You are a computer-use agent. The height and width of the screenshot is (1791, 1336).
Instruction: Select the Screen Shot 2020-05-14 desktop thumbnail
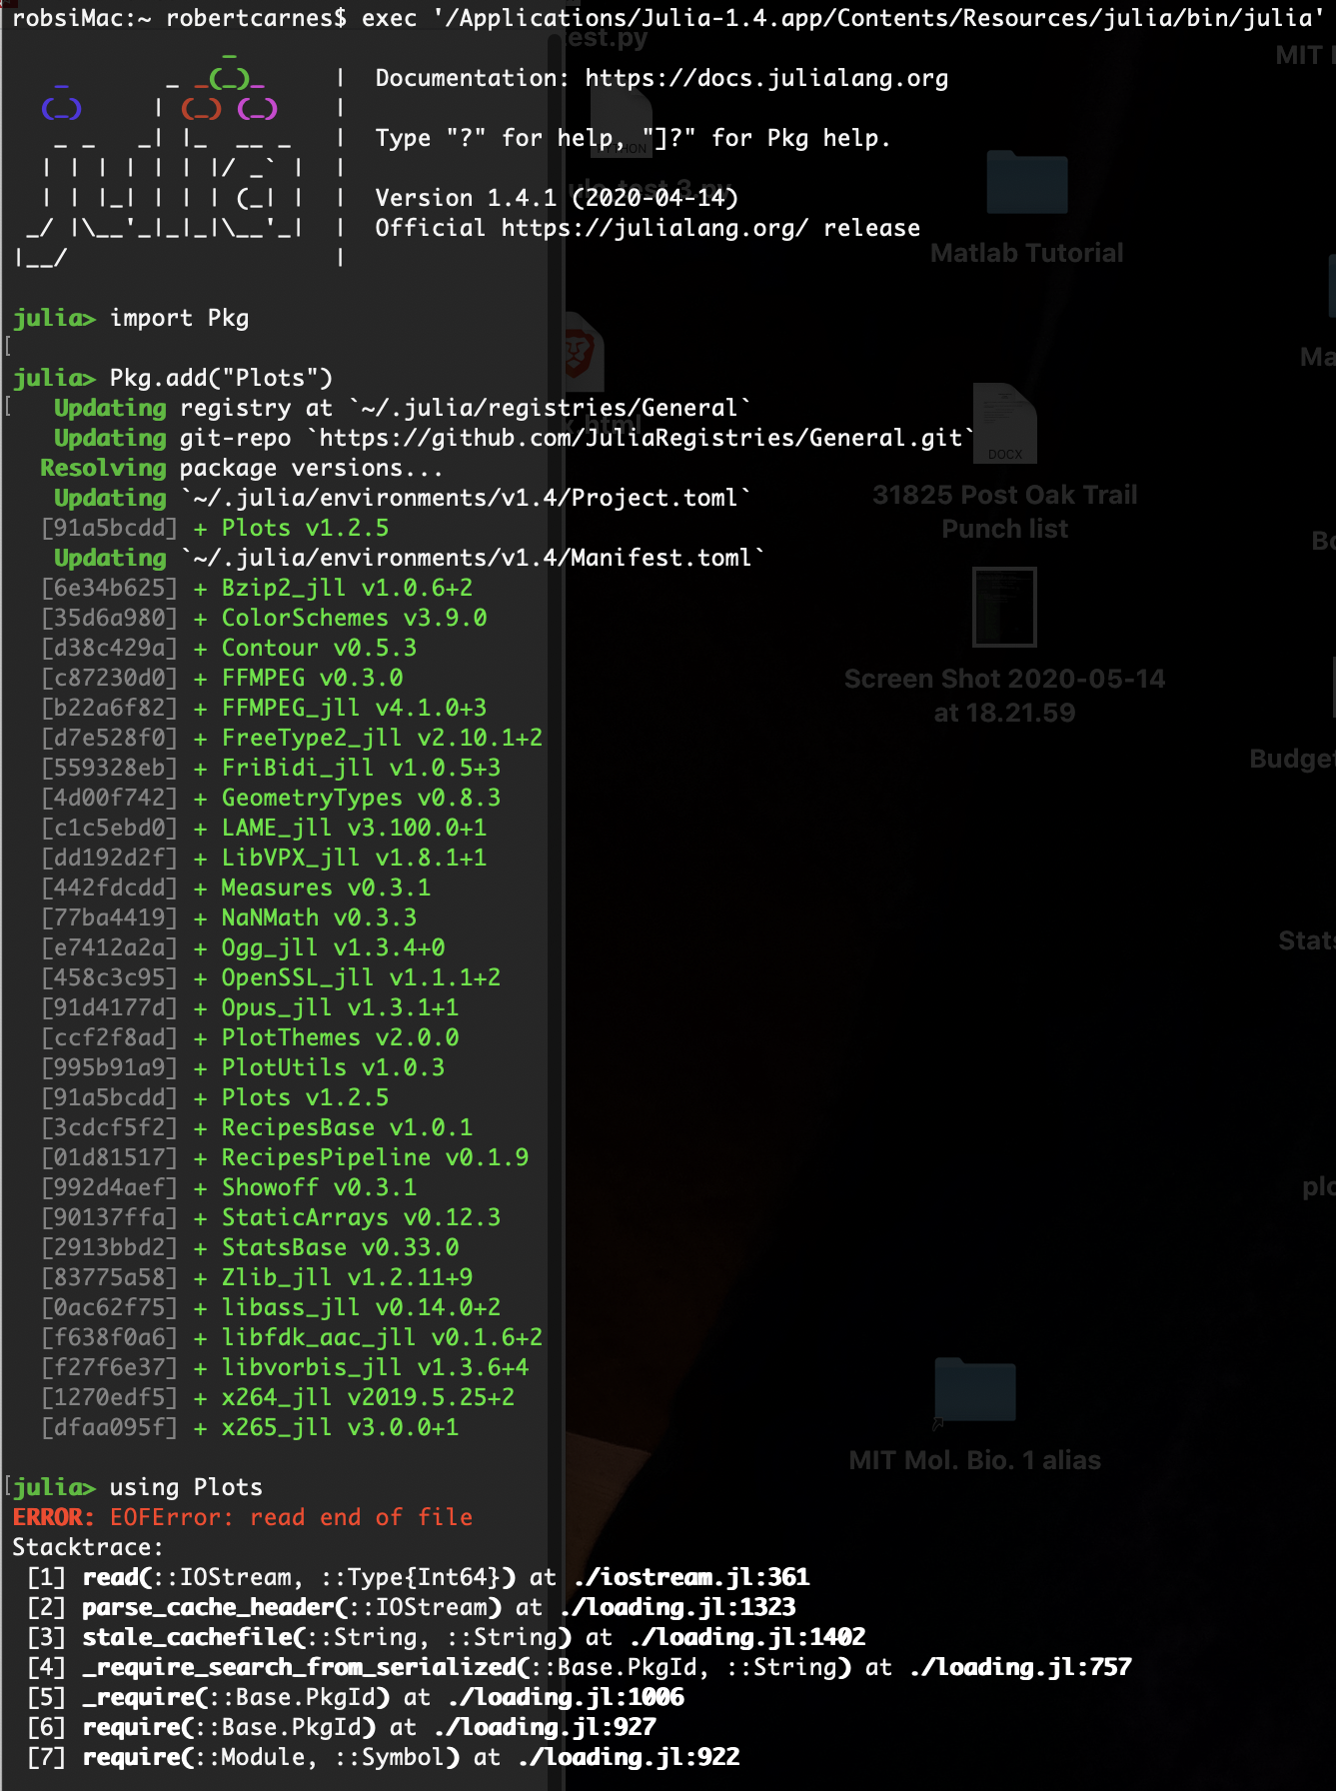1004,607
